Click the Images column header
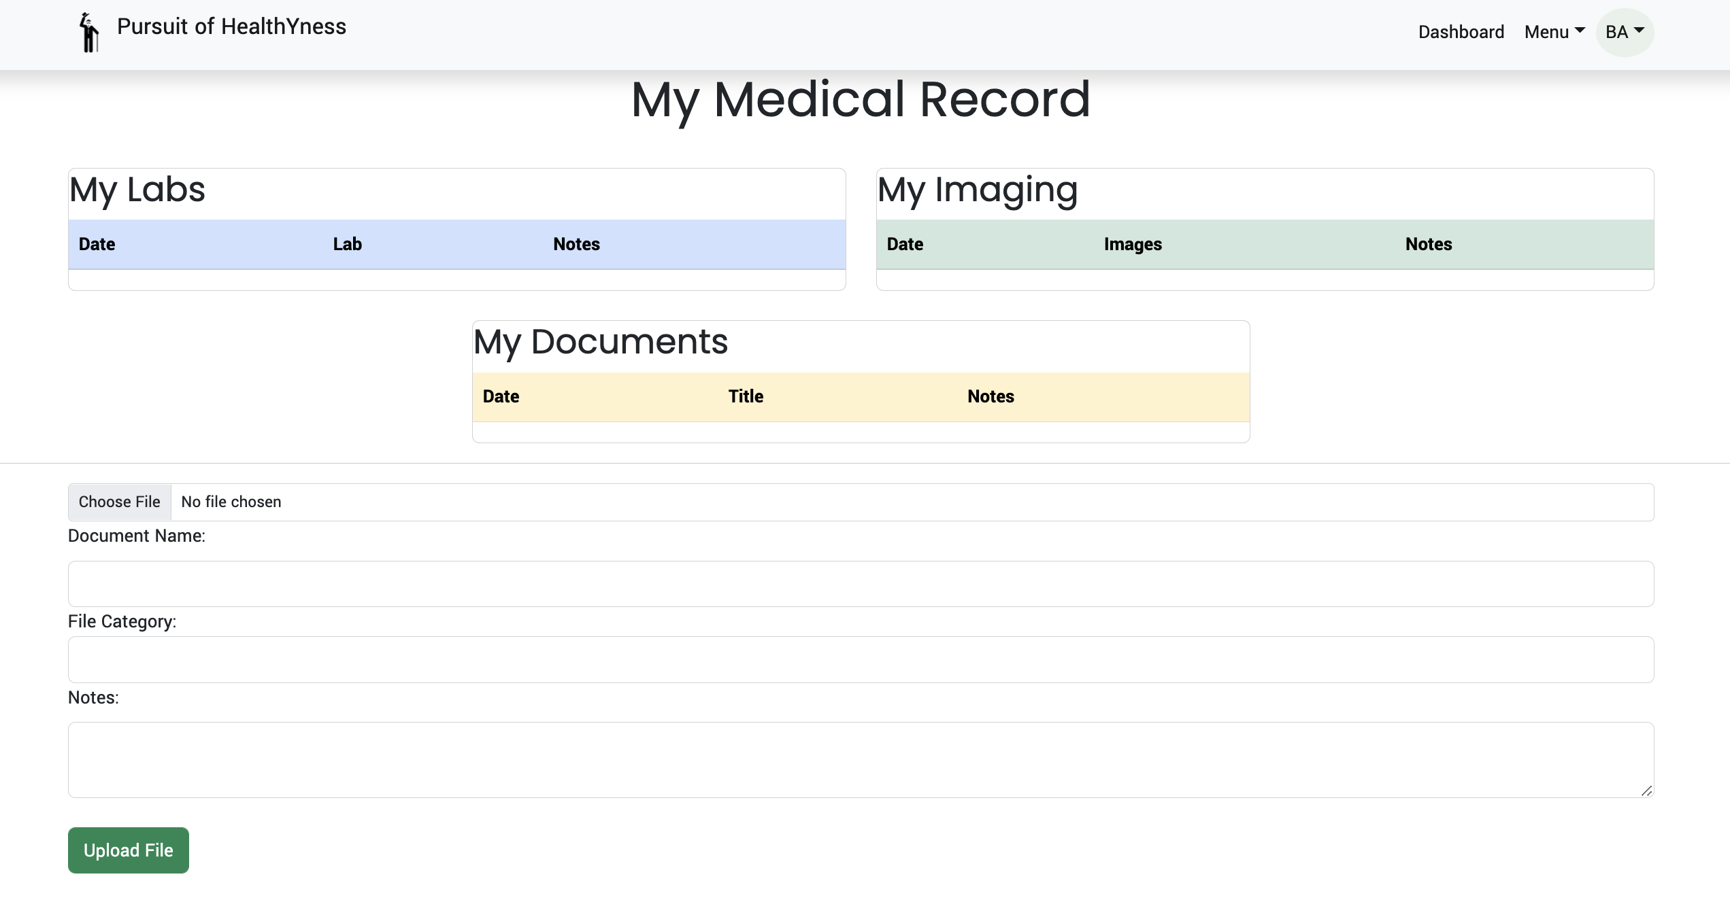 1133,244
